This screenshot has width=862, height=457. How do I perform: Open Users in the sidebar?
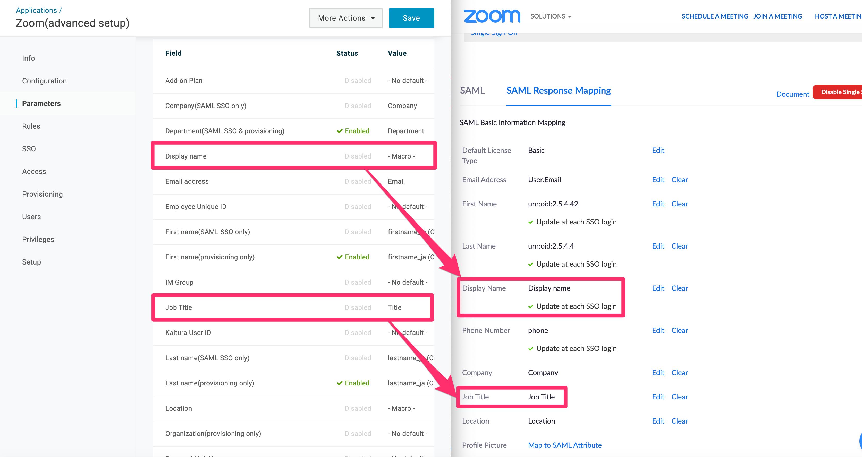(x=31, y=217)
